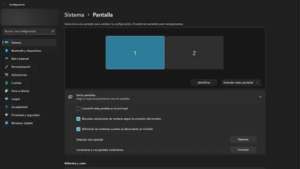Open Cuentas settings
Viewport: 300px width, 169px height.
(x=30, y=83)
